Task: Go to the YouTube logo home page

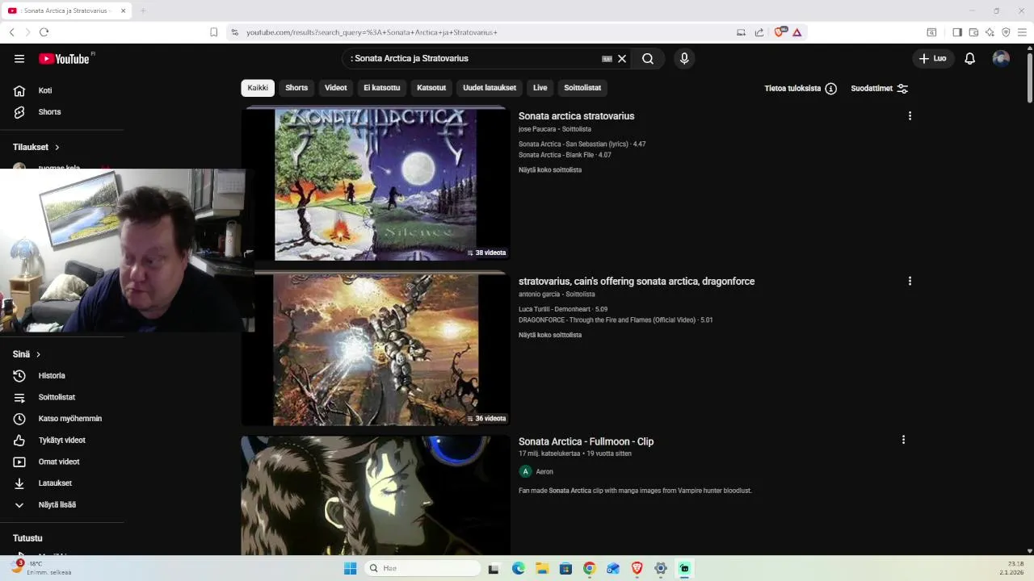Action: point(64,58)
